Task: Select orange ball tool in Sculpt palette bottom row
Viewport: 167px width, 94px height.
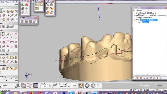Action: coord(47,13)
